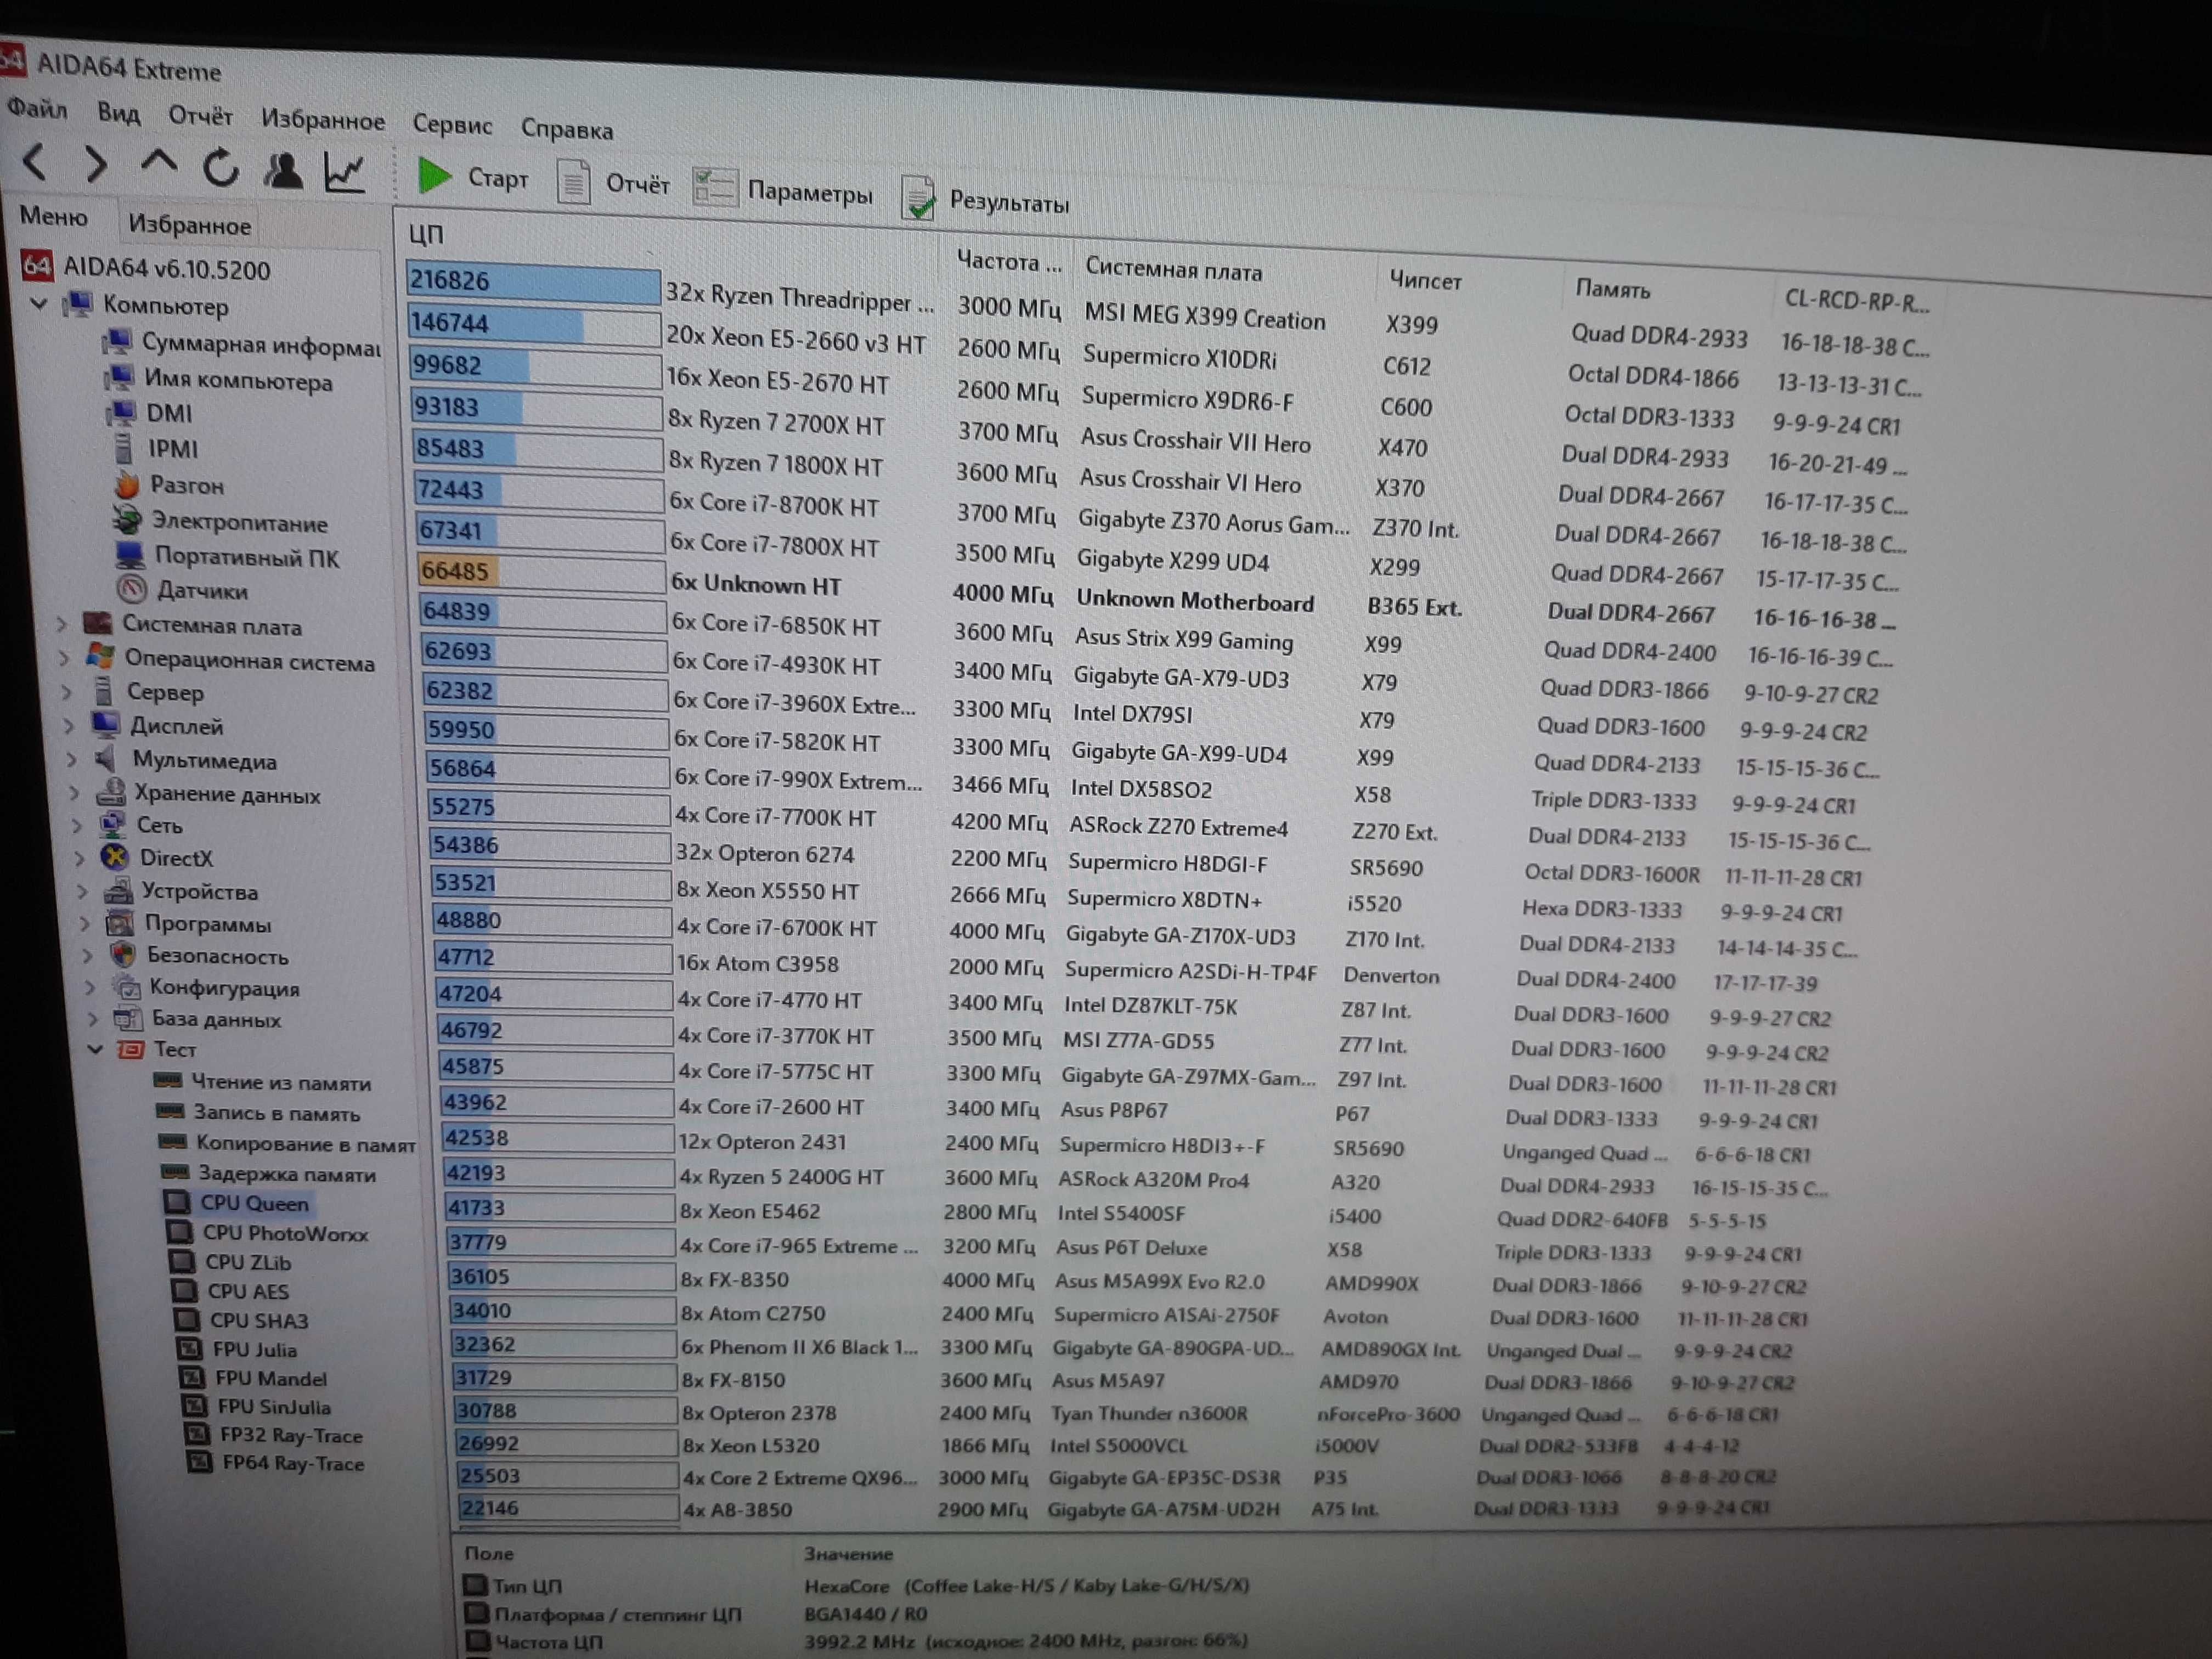This screenshot has height=1659, width=2212.
Task: Open the Избранное menu in menu bar
Action: pyautogui.click(x=323, y=120)
